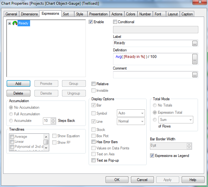Toggle the Bar display option checkbox
This screenshot has height=187, width=208.
(x=93, y=105)
